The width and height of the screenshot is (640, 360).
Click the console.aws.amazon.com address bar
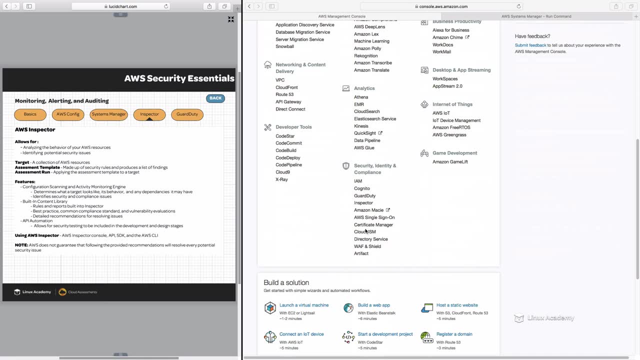pyautogui.click(x=441, y=6)
